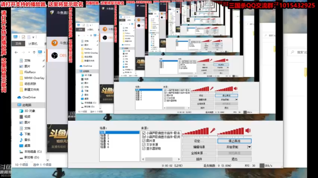Click the 插件 button in the largest OBS panel
Image resolution: width=318 pixels, height=178 pixels.
[x=199, y=159]
